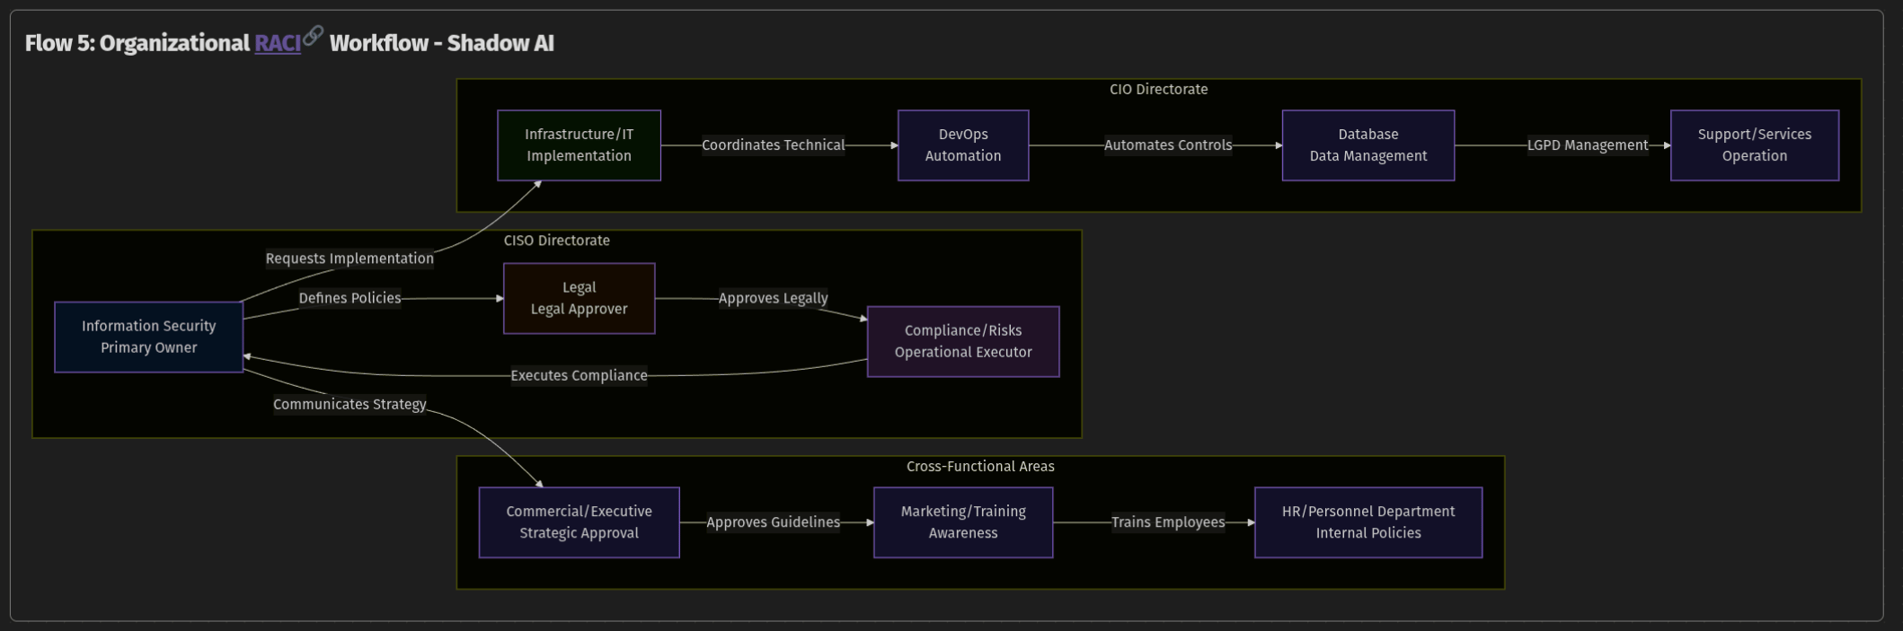Click the Marketing/Training Awareness node
1903x631 pixels.
(x=962, y=522)
